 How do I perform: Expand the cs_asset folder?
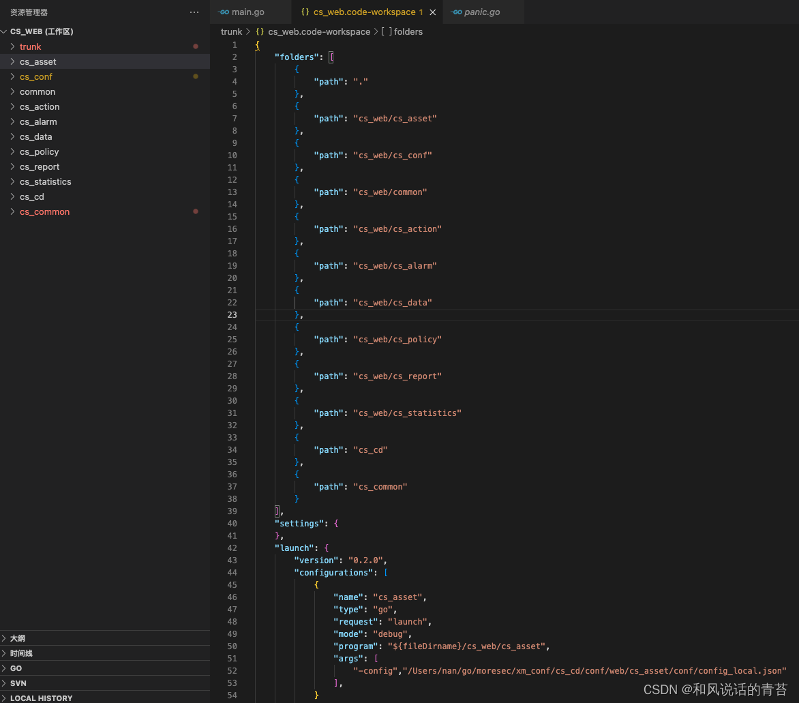[x=12, y=61]
